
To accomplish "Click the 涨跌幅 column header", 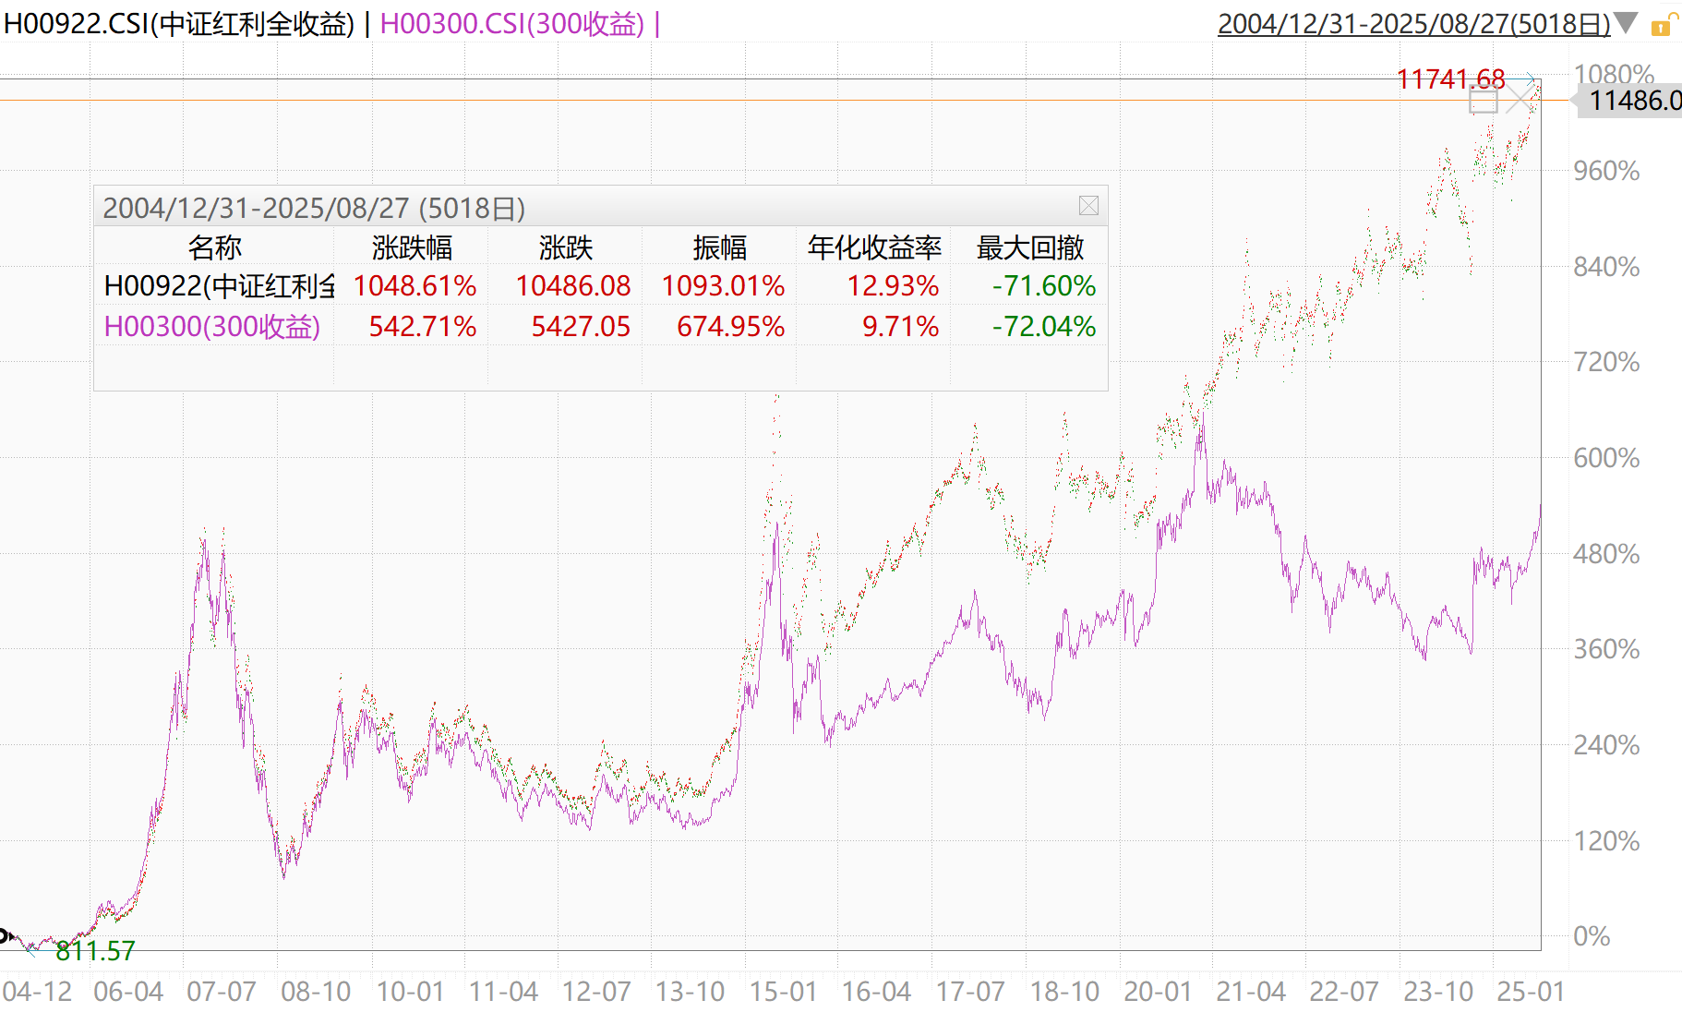I will pos(412,247).
